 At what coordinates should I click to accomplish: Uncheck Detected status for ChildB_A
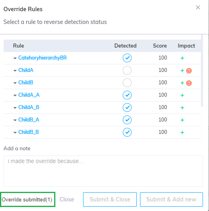coord(127,120)
